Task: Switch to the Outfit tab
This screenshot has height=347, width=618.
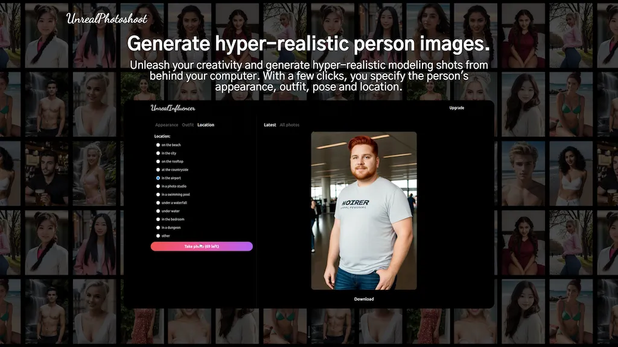Action: point(188,125)
